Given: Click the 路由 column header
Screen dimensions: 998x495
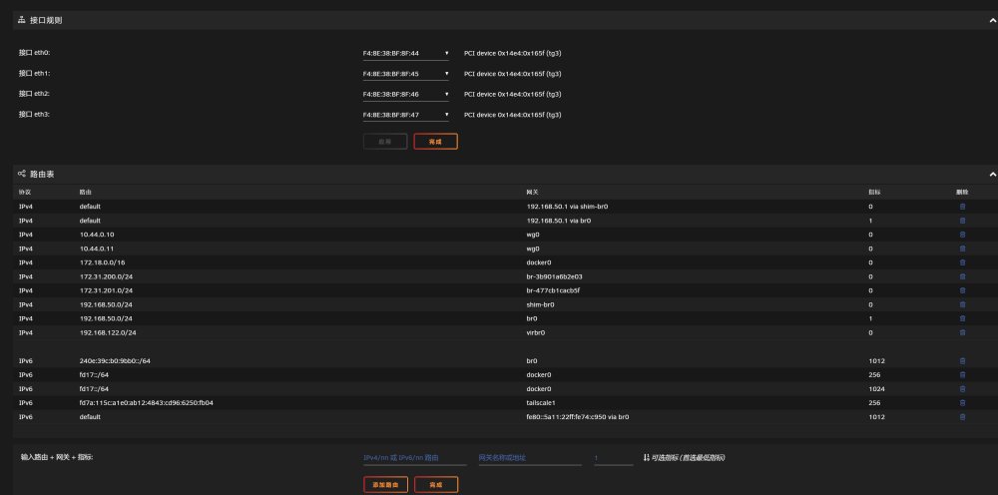Looking at the screenshot, I should pyautogui.click(x=85, y=193).
